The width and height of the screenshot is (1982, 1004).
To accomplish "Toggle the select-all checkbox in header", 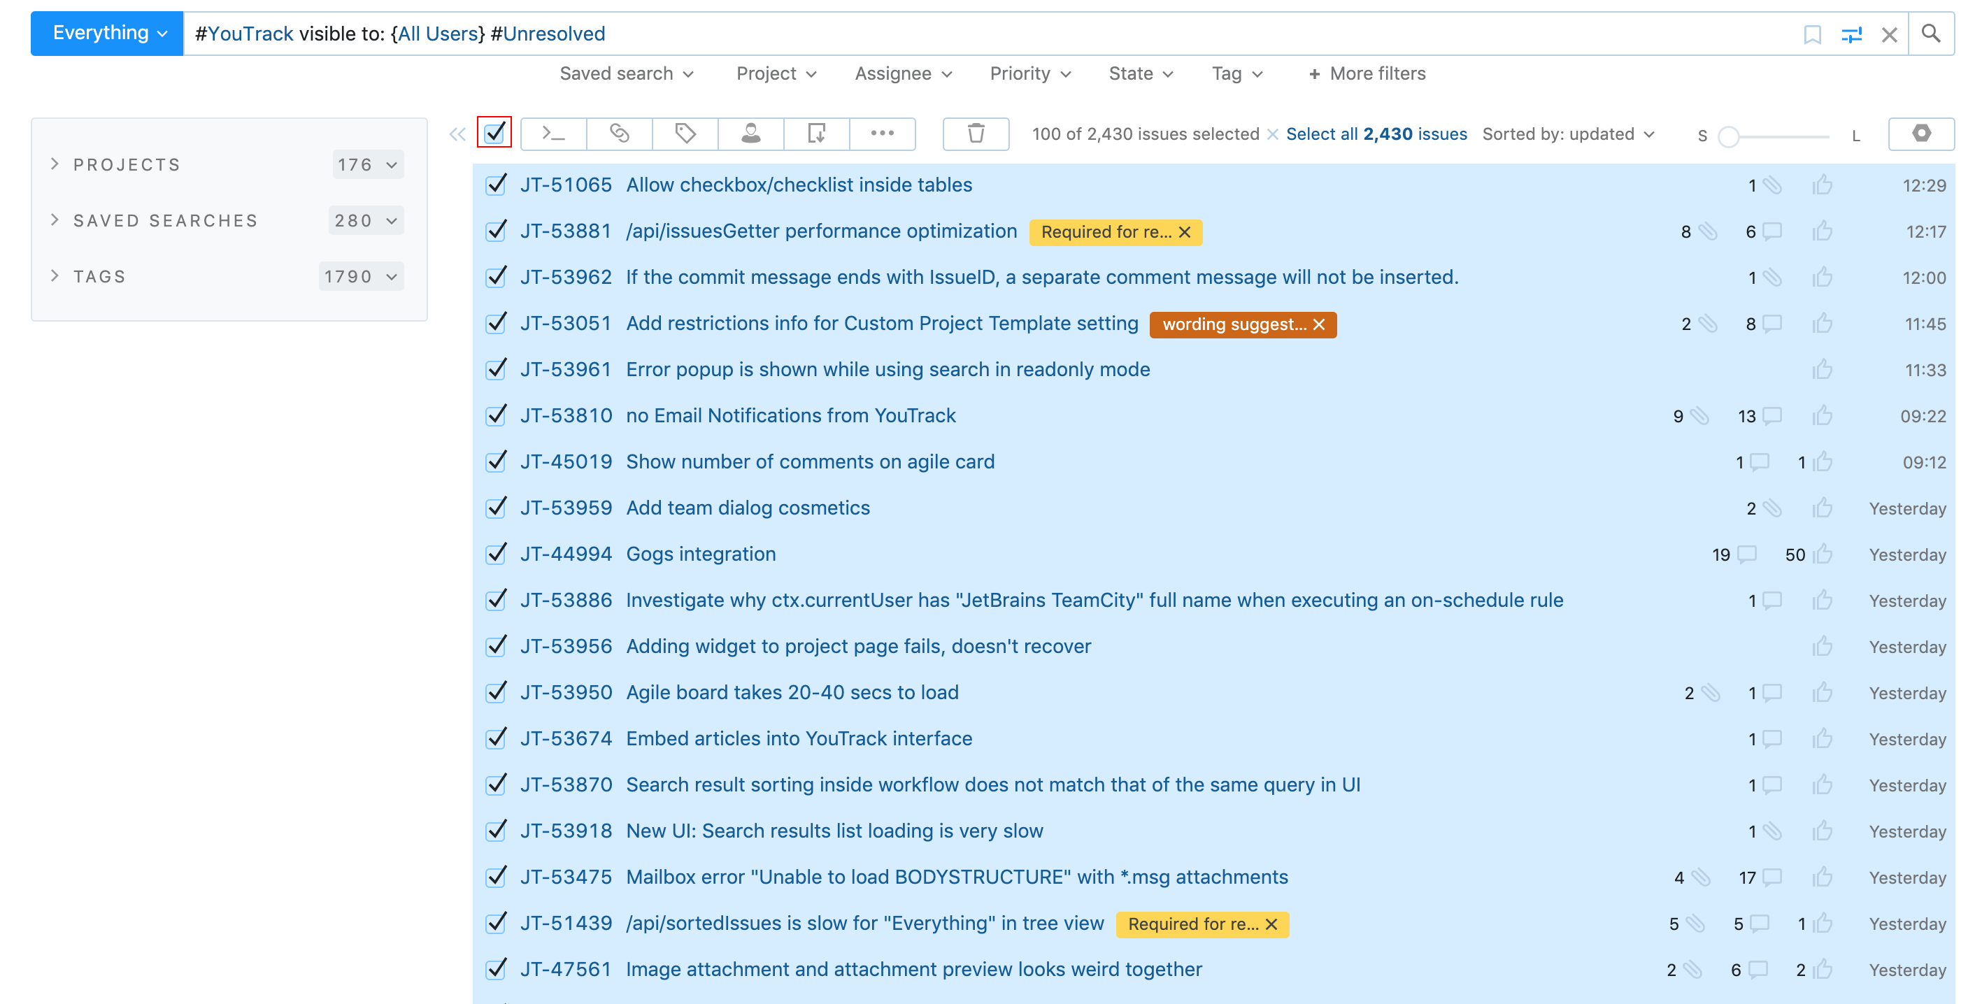I will pos(495,133).
